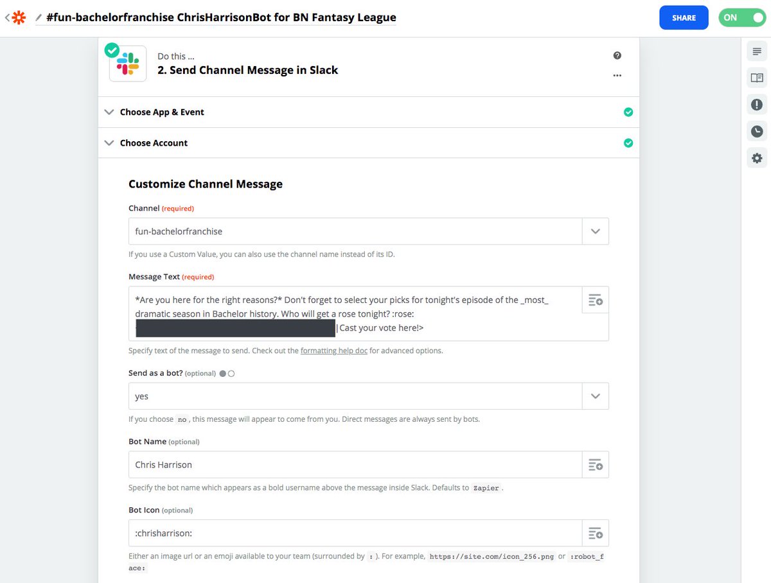Open the formatting help doc link
This screenshot has height=583, width=771.
tap(334, 351)
